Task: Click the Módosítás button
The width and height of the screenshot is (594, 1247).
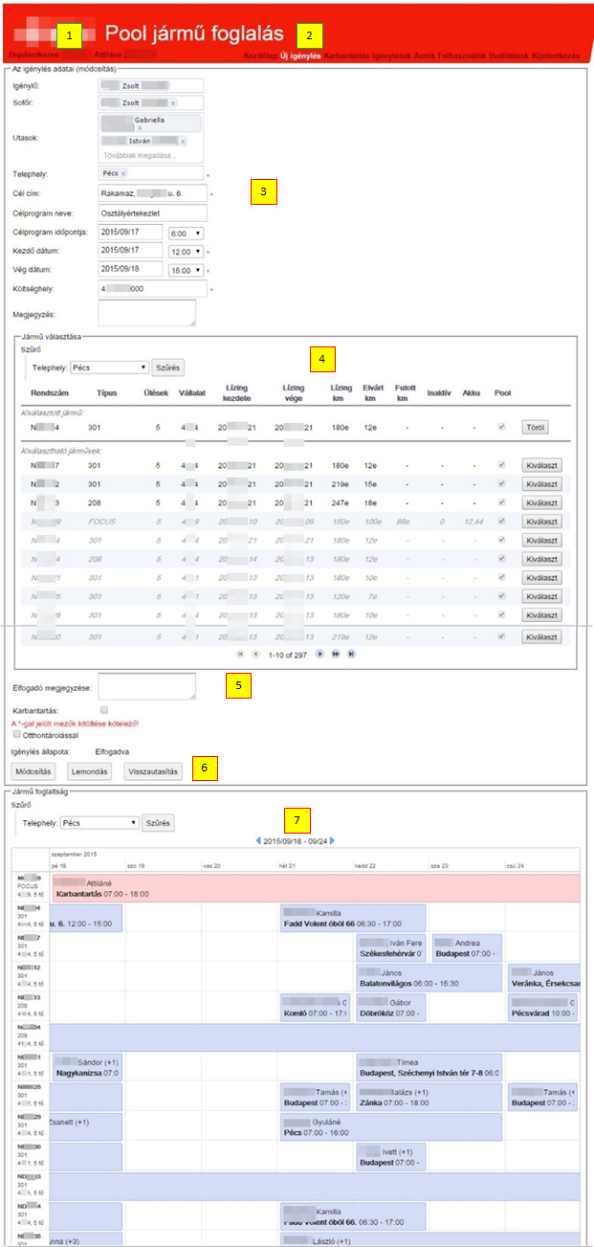Action: click(x=34, y=771)
